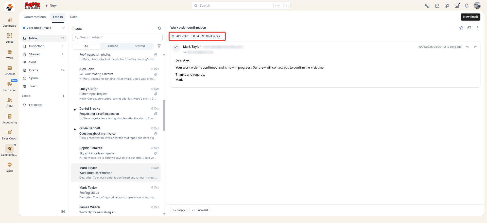Click the email list scrollbar thumb
This screenshot has height=223, width=487.
tap(164, 115)
